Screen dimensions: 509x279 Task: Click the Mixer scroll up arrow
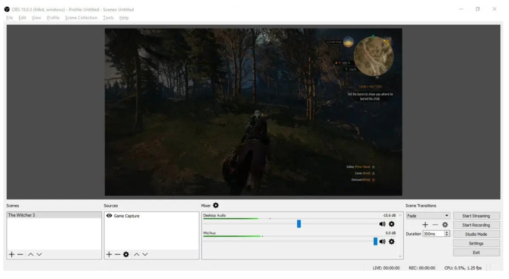coord(400,215)
